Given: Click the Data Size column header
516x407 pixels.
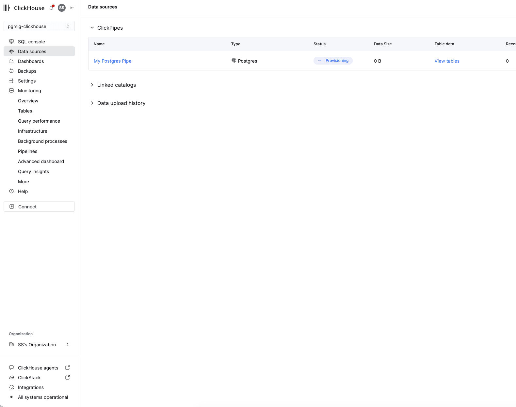Looking at the screenshot, I should [x=383, y=44].
